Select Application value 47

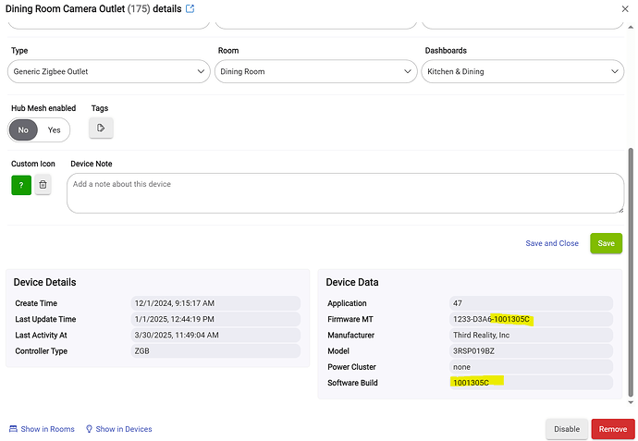pos(531,303)
